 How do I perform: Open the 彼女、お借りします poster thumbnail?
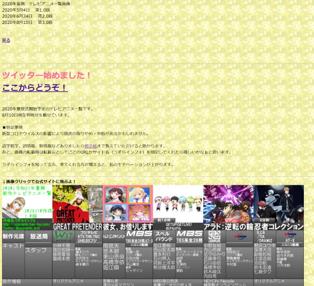pyautogui.click(x=128, y=203)
